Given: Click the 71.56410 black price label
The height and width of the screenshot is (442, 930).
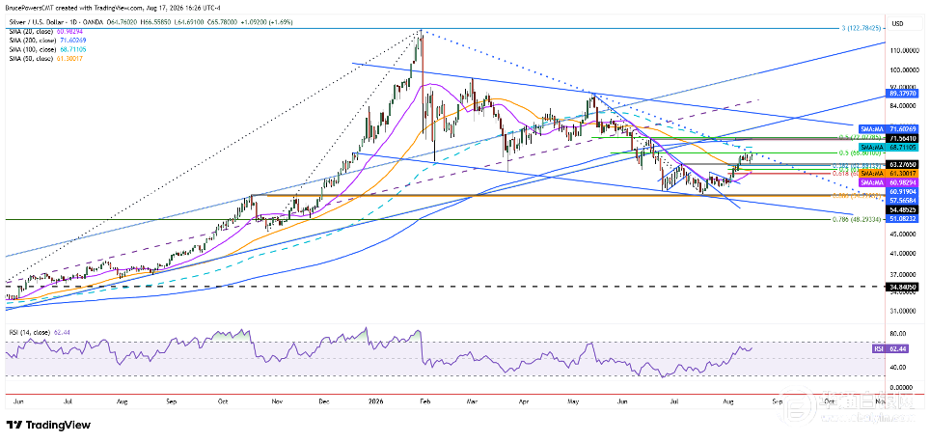Looking at the screenshot, I should point(900,138).
